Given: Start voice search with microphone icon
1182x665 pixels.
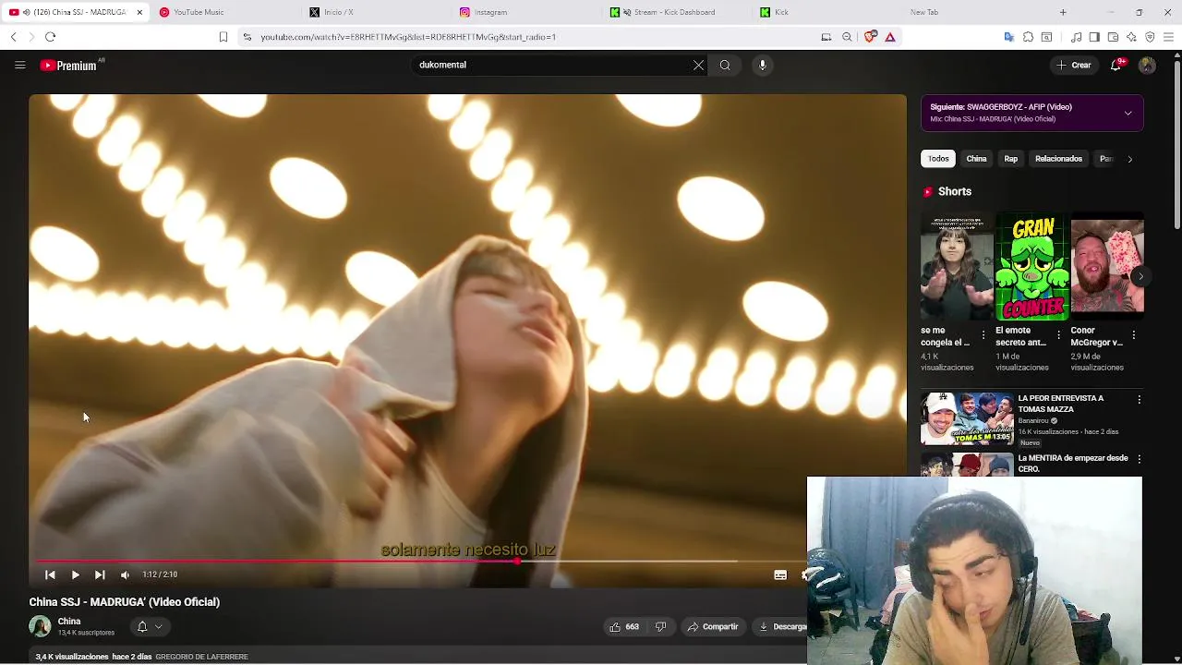Looking at the screenshot, I should click(x=762, y=65).
